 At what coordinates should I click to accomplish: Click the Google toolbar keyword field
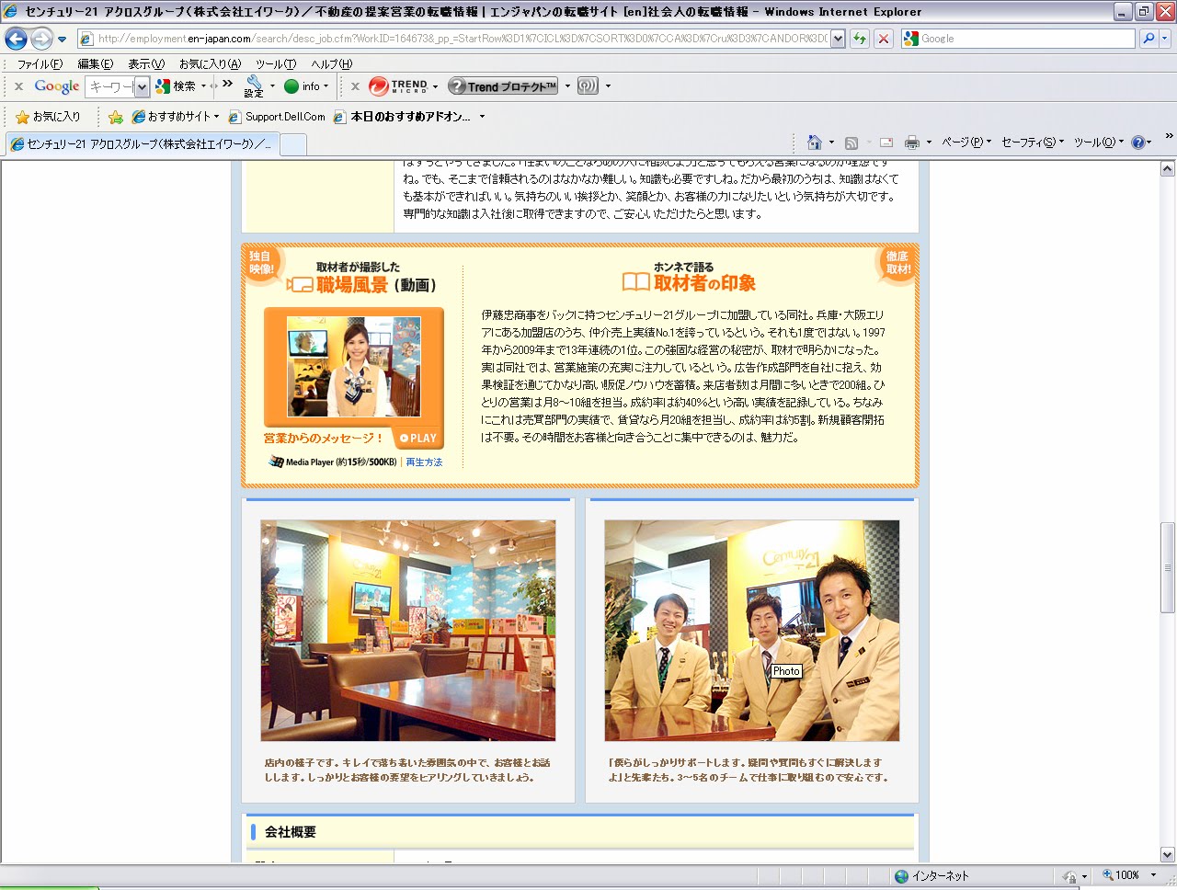(110, 86)
